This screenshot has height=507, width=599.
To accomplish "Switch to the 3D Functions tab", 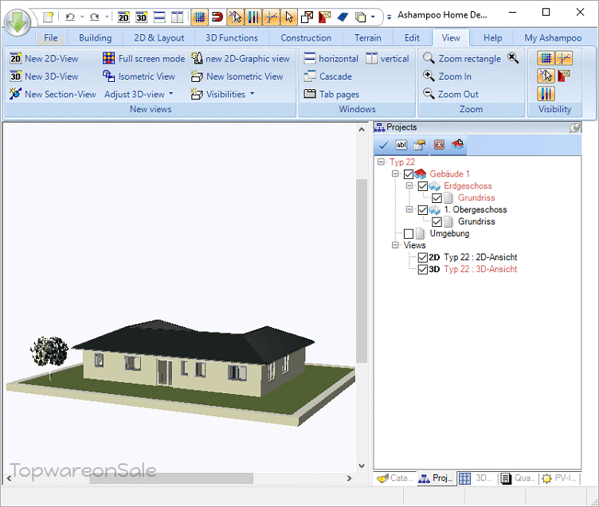I will 232,37.
